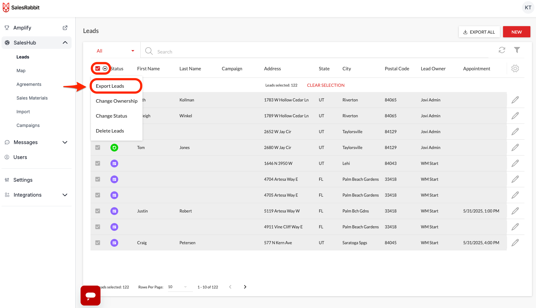Edit Craig Petersen lead with pencil
The image size is (536, 308).
pos(515,243)
